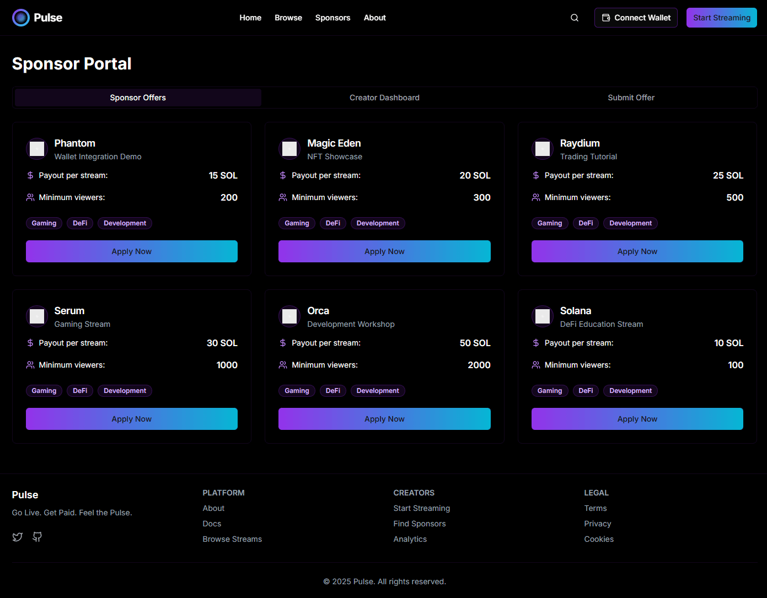Click dollar icon in Solana card

click(536, 343)
